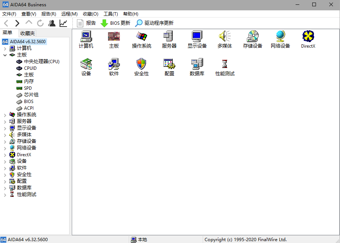
Task: Click the BIOS 更新 button
Action: pos(115,23)
